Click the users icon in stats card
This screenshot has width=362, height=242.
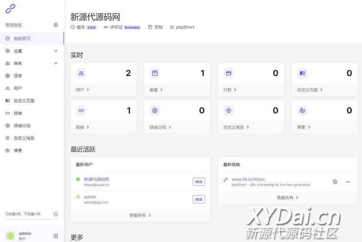pyautogui.click(x=81, y=73)
